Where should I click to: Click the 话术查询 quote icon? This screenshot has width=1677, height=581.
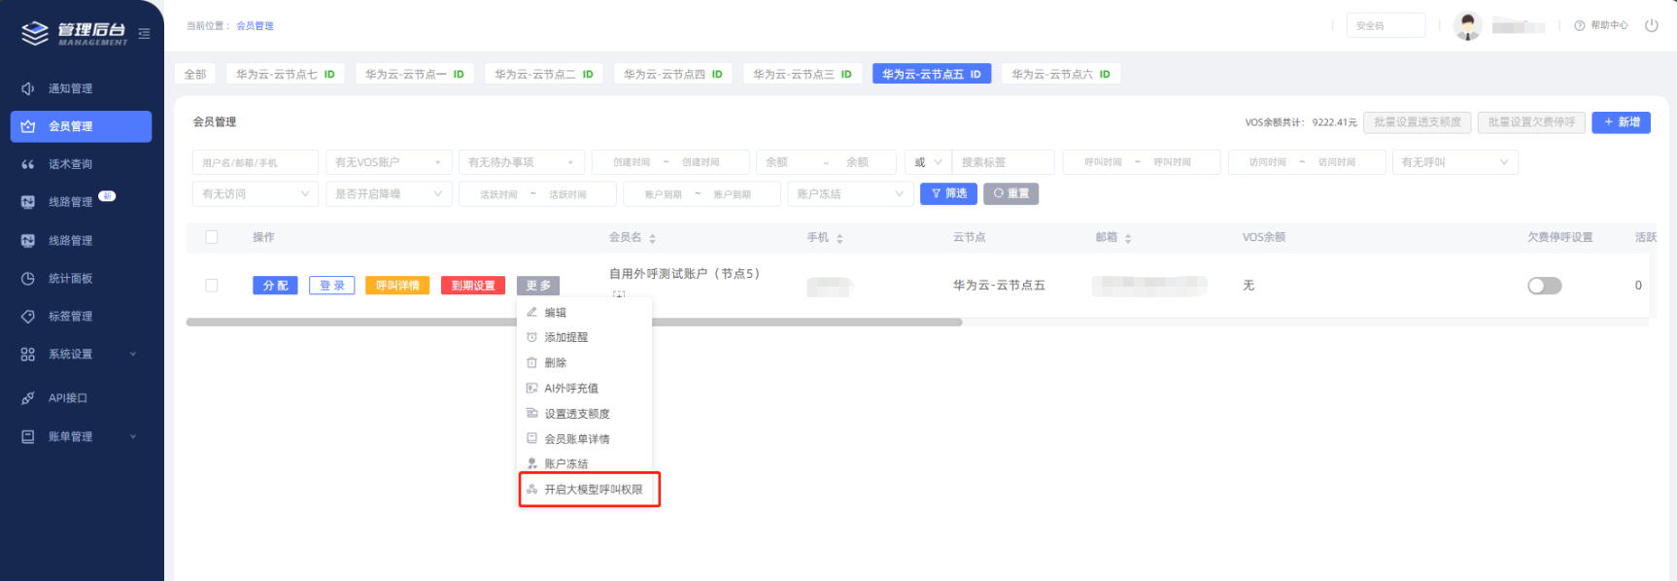pos(28,164)
